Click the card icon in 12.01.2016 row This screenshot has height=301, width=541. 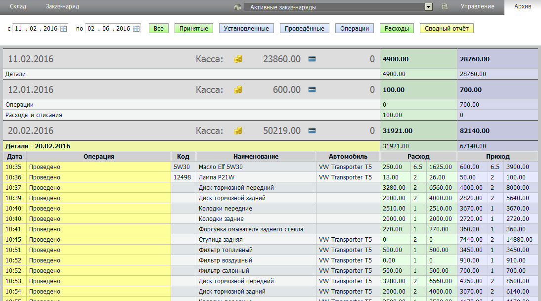[x=312, y=89]
